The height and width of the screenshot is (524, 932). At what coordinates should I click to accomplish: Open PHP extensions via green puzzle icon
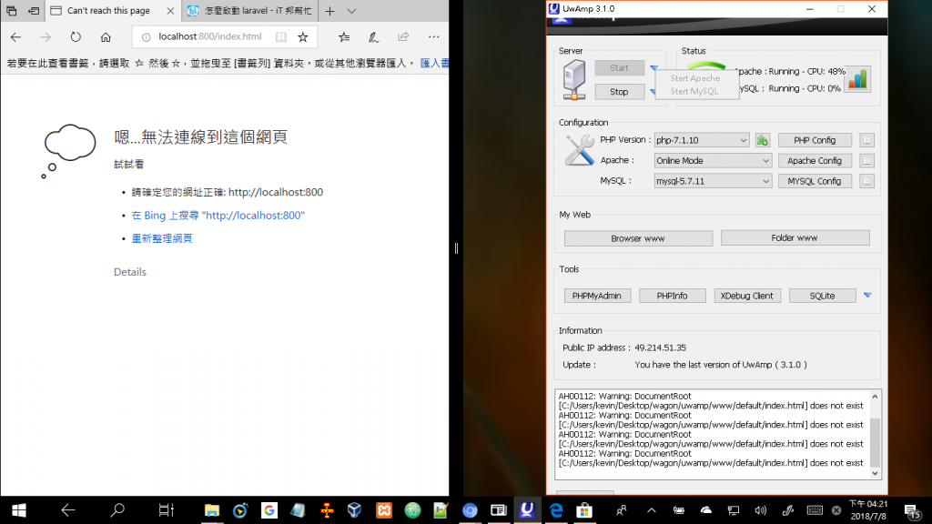[x=762, y=140]
